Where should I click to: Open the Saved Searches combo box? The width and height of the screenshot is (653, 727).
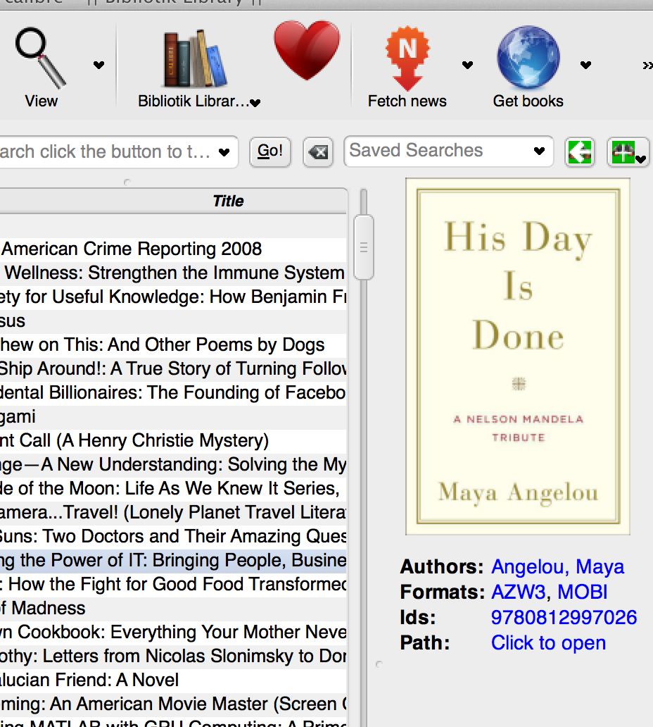[x=448, y=151]
